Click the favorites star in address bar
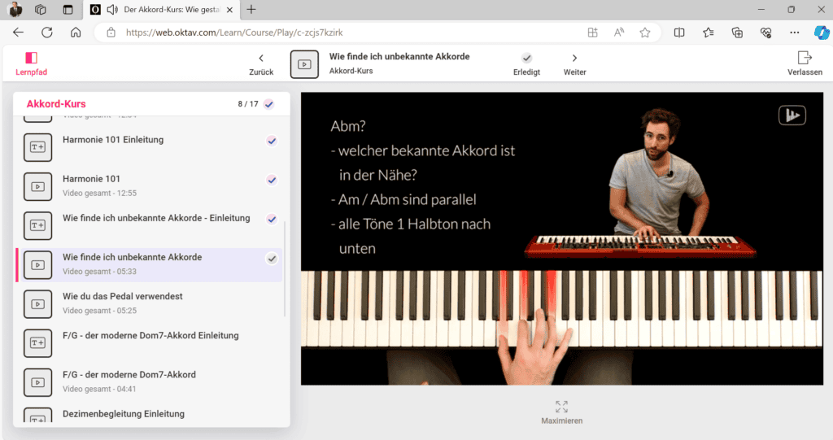Screen dimensions: 833x440 click(644, 33)
